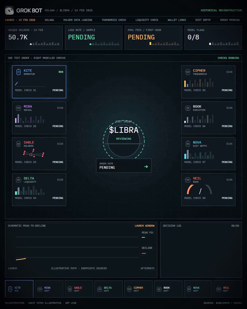247x309 pixels.
Task: Click the SCAN status on VEIL card
Action: [229, 180]
